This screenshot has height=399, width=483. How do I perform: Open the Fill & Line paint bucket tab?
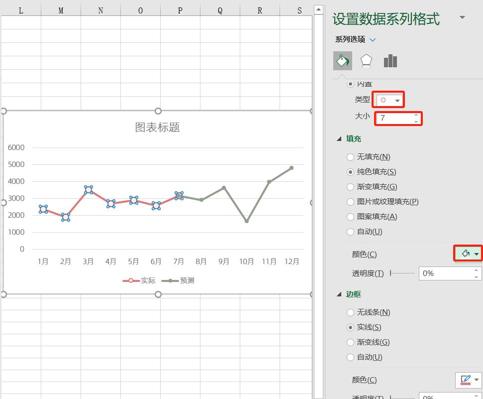[343, 61]
